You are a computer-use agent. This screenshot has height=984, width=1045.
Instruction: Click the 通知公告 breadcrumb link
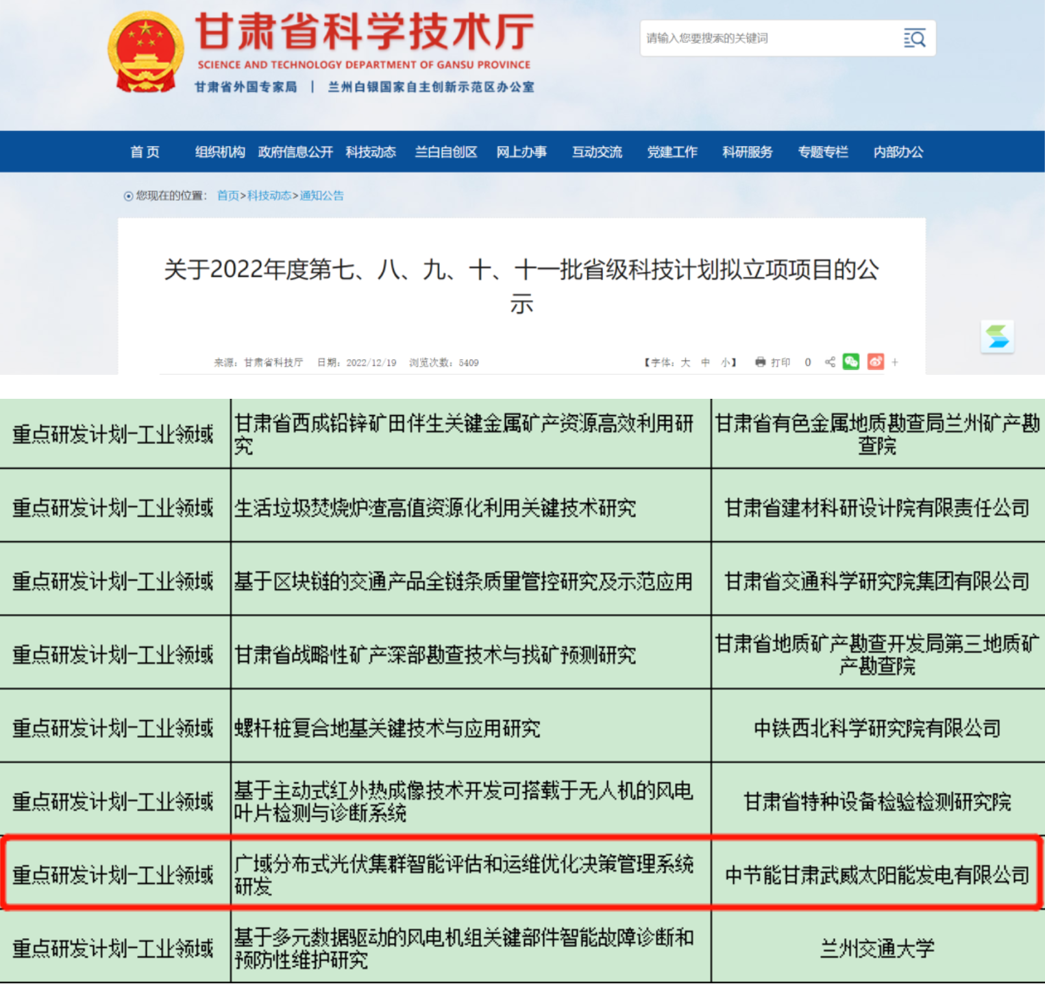coord(321,196)
